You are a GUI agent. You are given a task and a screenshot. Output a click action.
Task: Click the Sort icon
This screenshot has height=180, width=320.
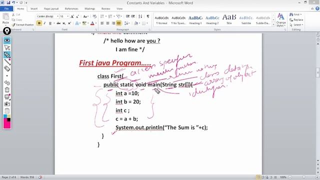[x=140, y=16]
